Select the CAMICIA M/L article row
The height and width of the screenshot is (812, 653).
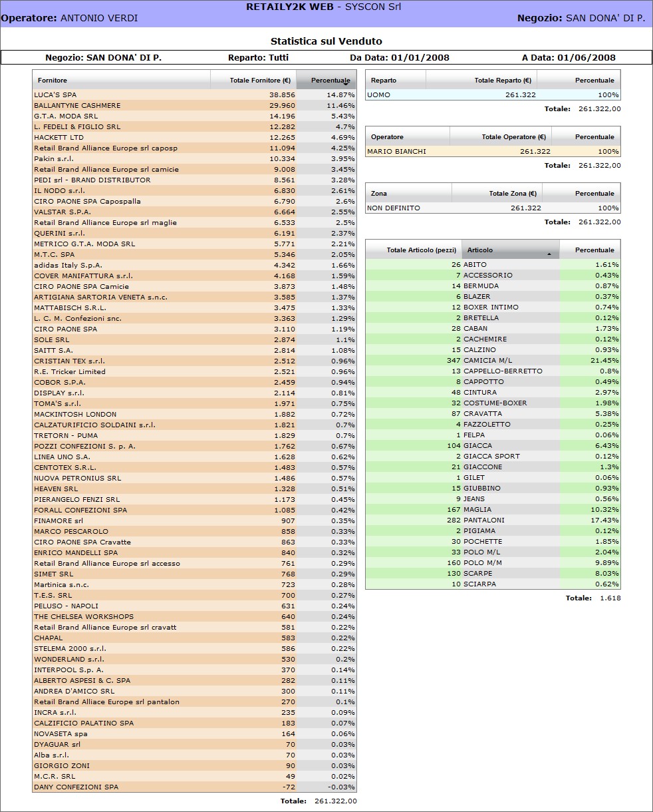[x=493, y=361]
